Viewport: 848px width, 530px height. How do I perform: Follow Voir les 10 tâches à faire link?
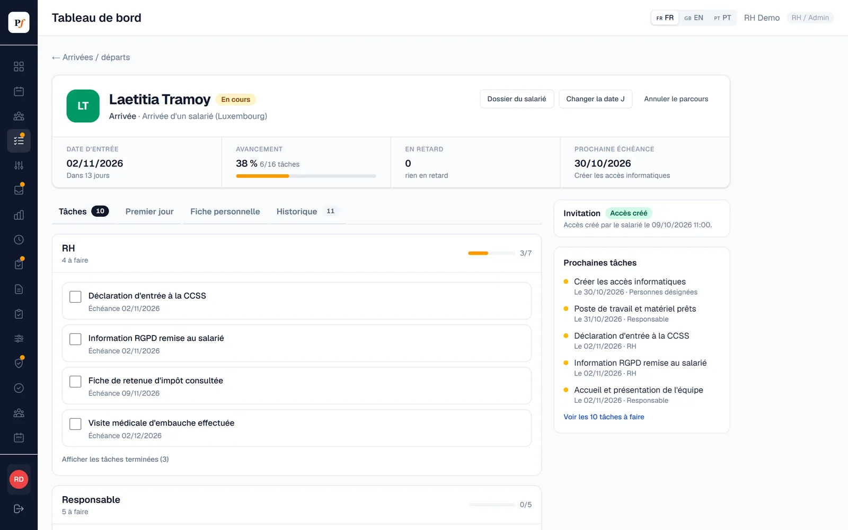click(x=604, y=417)
